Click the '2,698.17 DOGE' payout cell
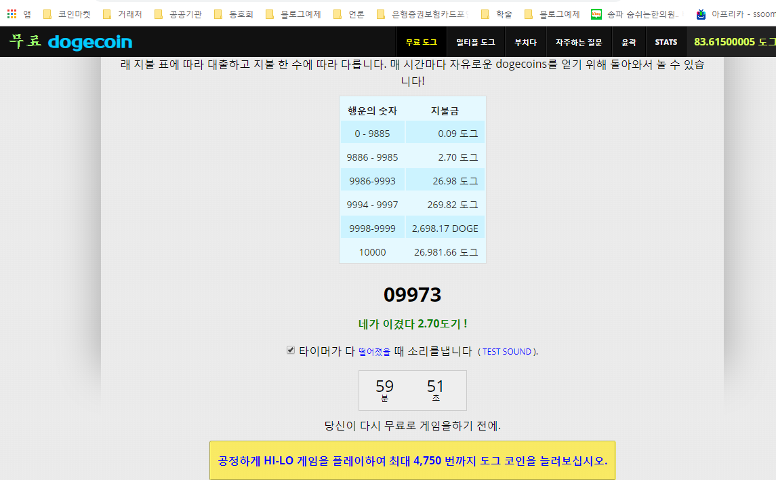The image size is (776, 480). pyautogui.click(x=445, y=228)
